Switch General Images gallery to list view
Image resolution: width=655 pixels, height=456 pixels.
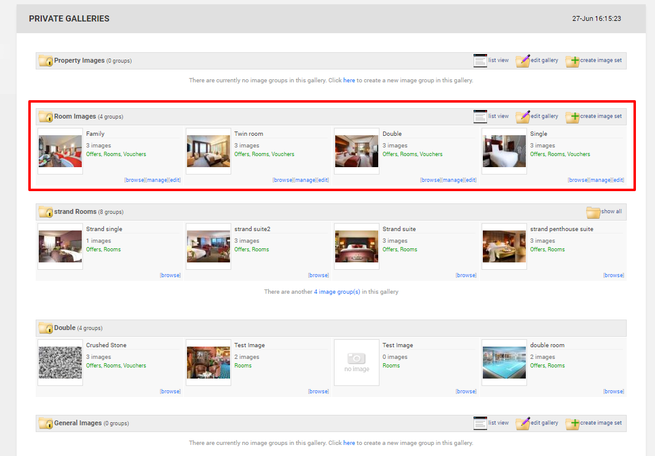pos(491,423)
